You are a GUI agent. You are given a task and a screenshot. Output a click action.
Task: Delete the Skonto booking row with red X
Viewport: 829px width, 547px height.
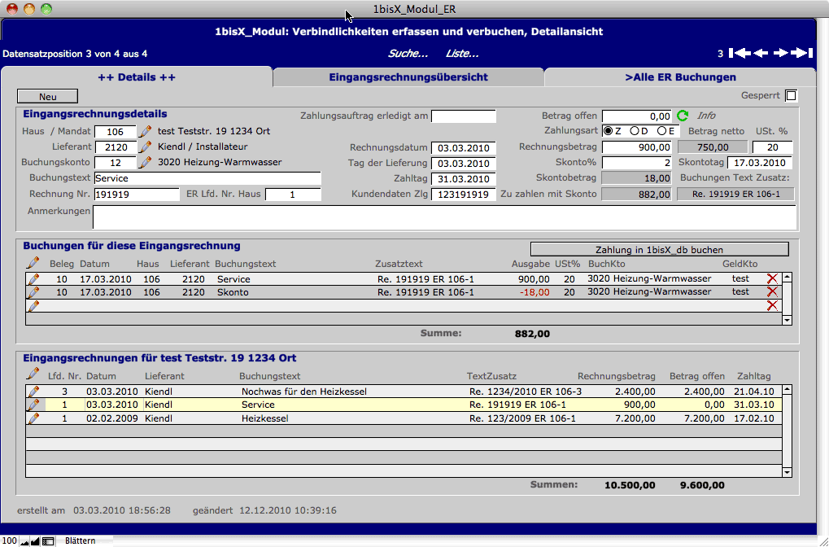point(772,292)
